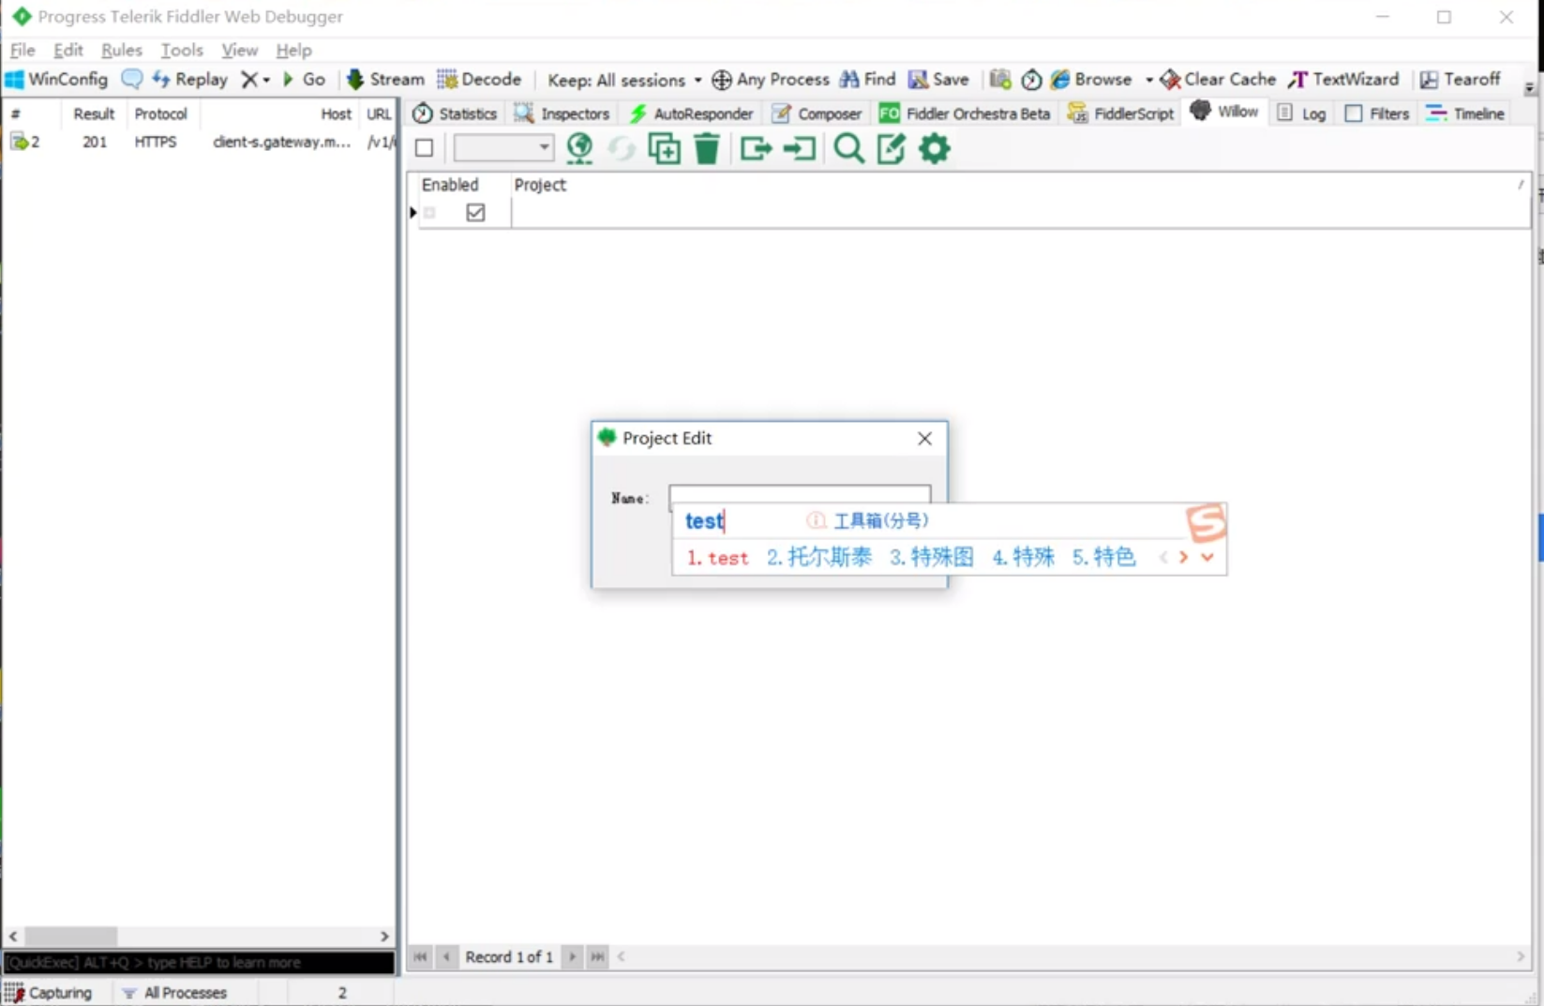The image size is (1544, 1006).
Task: Click the Willow pencil edit icon
Action: tap(891, 148)
